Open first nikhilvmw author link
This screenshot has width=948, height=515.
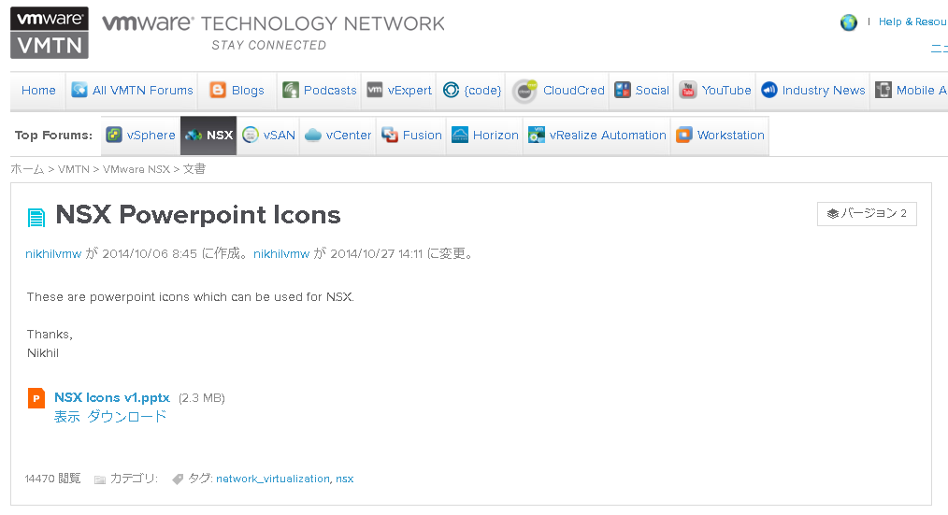[x=53, y=254]
